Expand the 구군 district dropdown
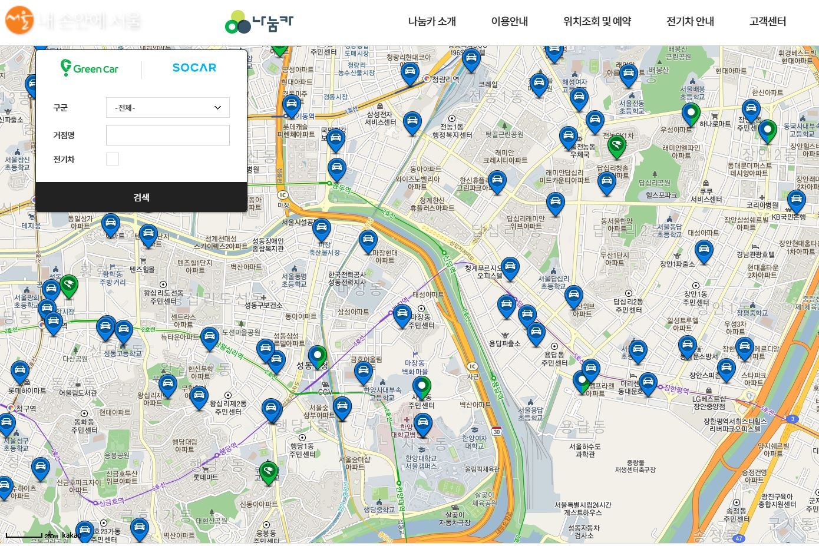This screenshot has width=819, height=546. pyautogui.click(x=168, y=108)
